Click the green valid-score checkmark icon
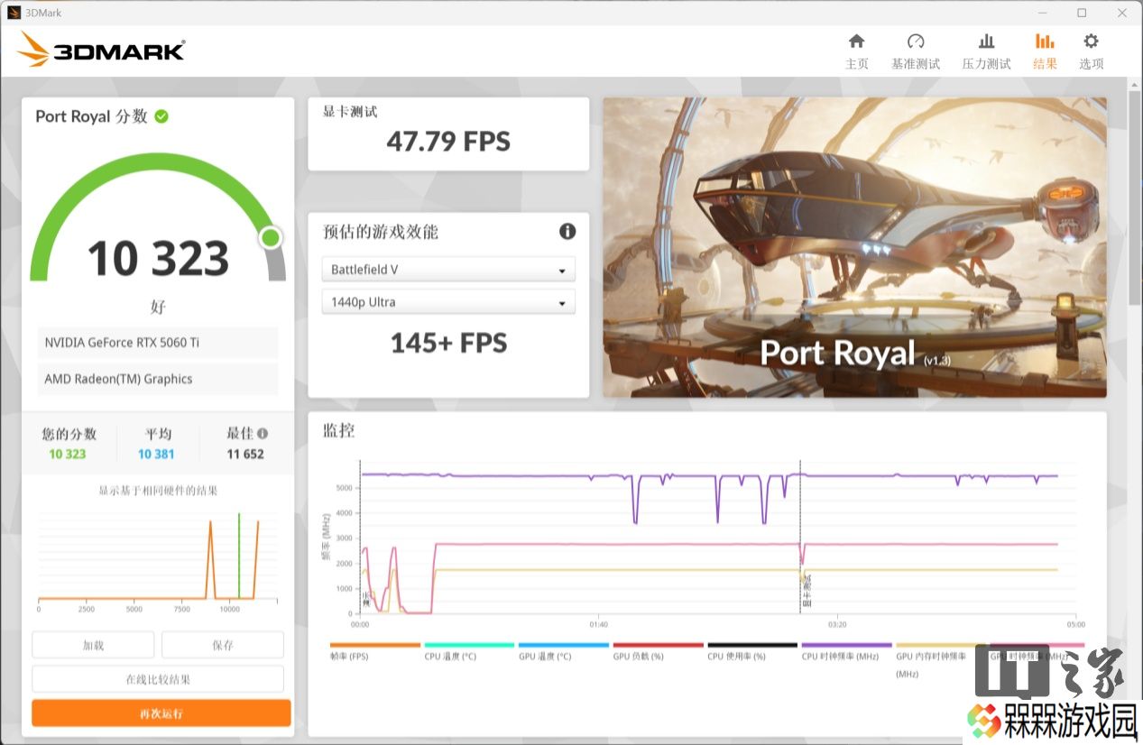 pos(161,116)
